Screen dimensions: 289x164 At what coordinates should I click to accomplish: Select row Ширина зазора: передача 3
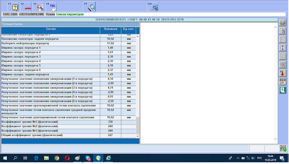click(x=69, y=57)
